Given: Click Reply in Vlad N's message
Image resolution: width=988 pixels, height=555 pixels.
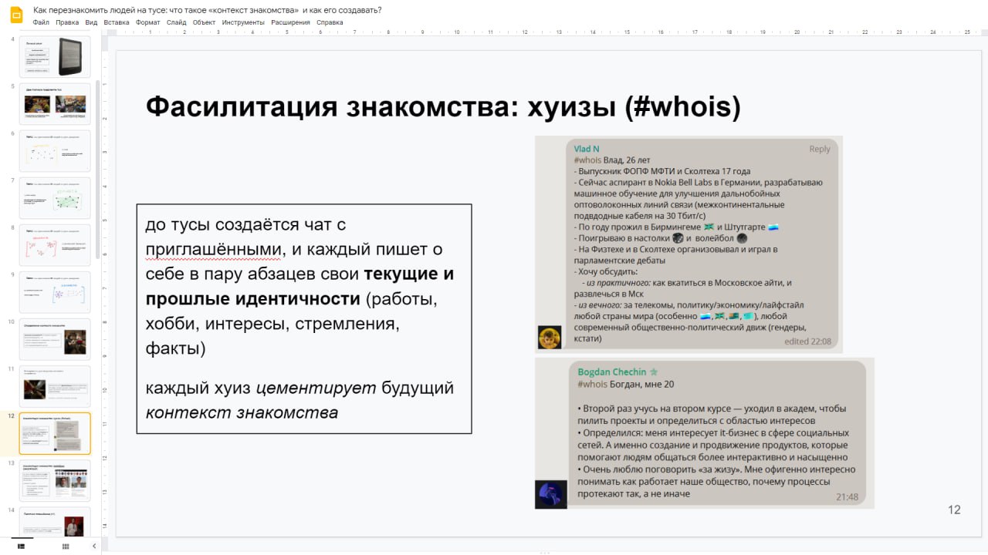Looking at the screenshot, I should tap(819, 149).
